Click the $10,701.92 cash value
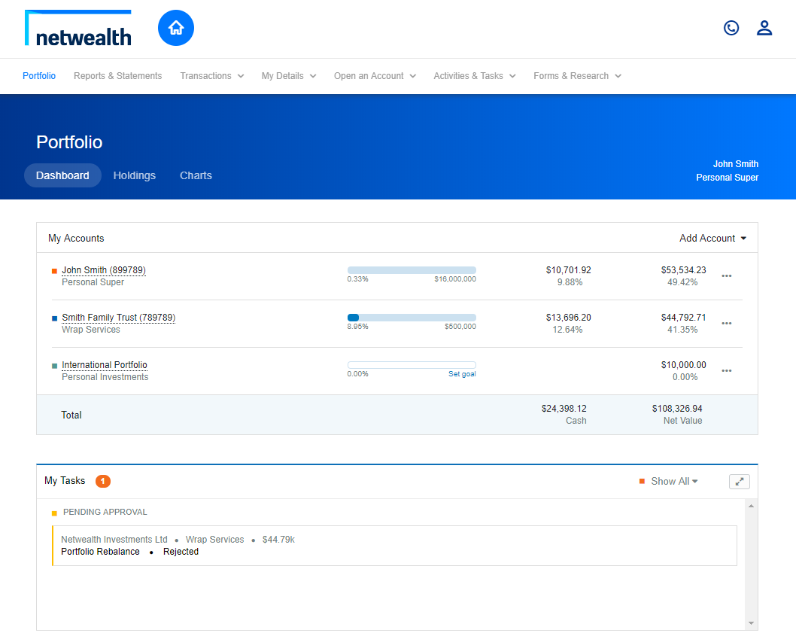This screenshot has height=636, width=796. [x=569, y=270]
